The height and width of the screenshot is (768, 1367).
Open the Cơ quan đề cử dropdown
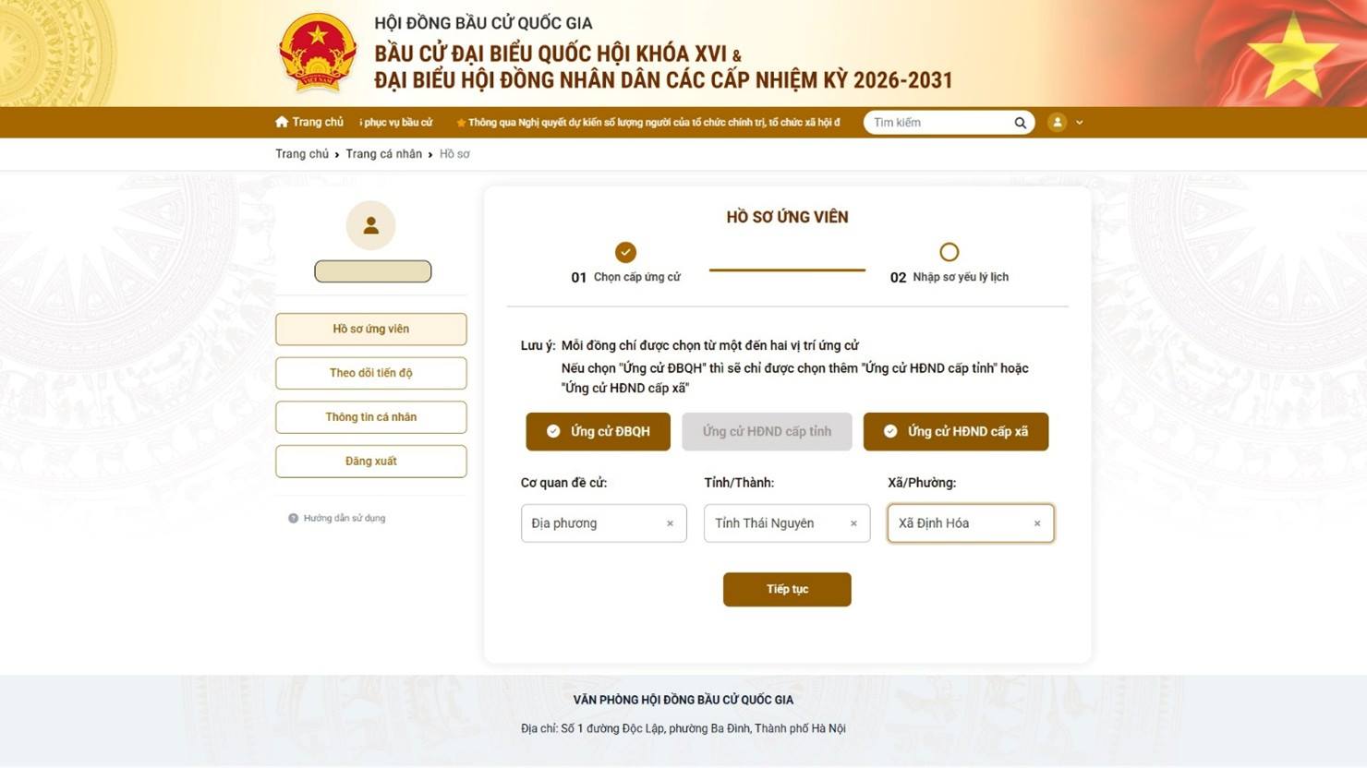click(x=604, y=523)
